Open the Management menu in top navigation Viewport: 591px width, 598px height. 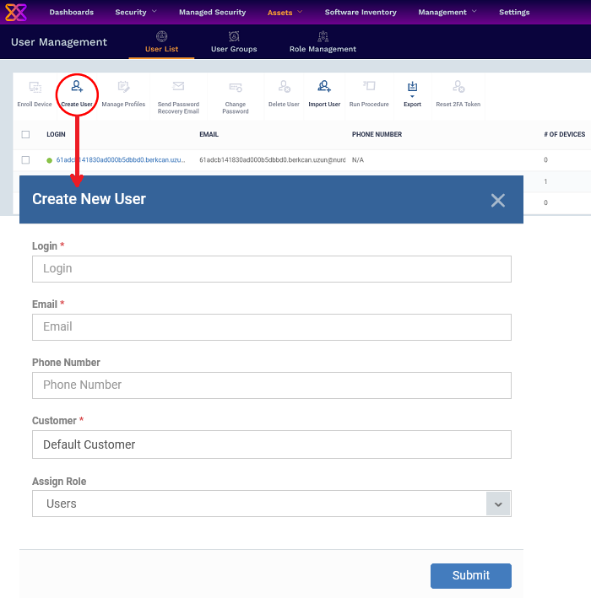click(x=447, y=13)
